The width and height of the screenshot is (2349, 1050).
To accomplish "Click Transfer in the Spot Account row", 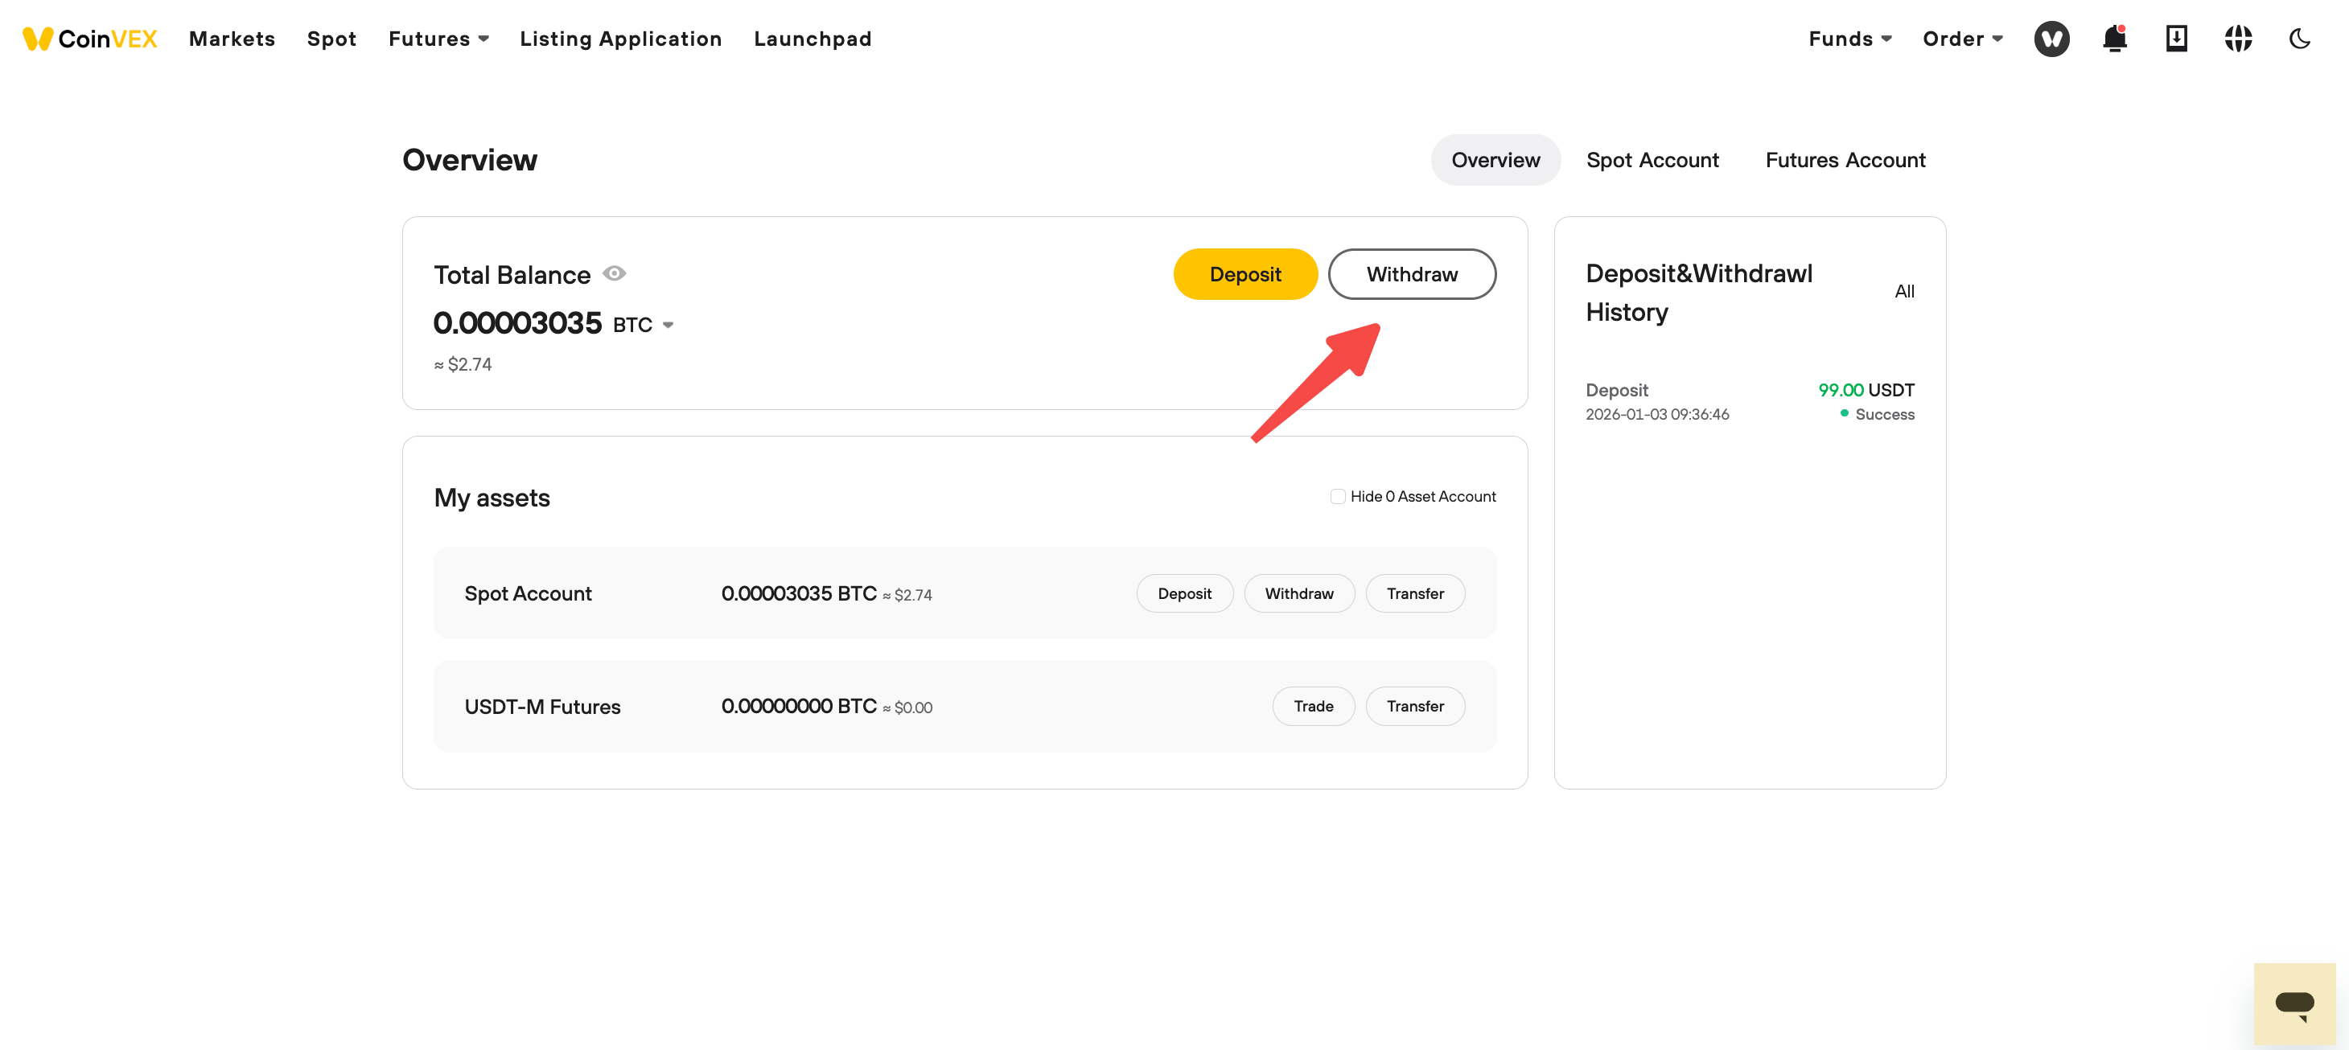I will (x=1414, y=593).
